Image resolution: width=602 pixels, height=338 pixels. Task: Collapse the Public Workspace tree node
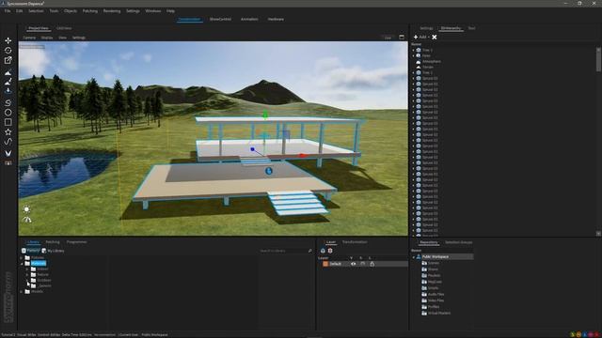[x=414, y=257]
